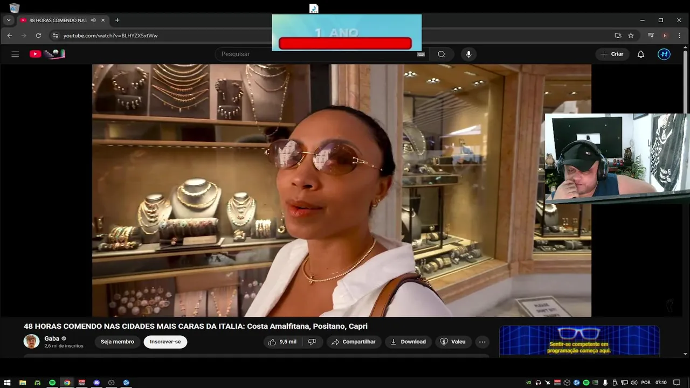Reload the YouTube page
Image resolution: width=690 pixels, height=388 pixels.
click(38, 36)
